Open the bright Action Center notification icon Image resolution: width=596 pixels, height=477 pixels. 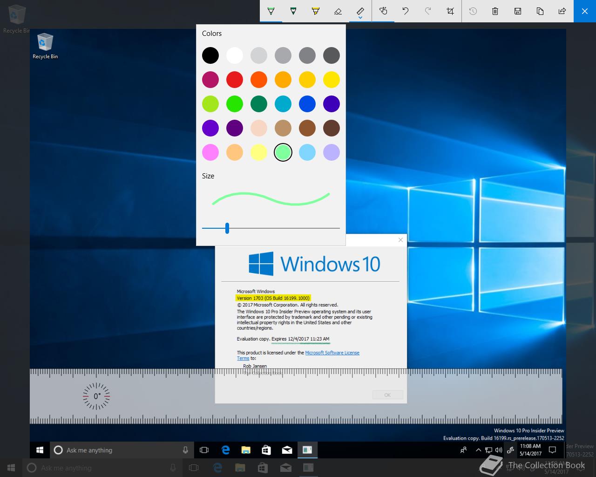point(553,450)
